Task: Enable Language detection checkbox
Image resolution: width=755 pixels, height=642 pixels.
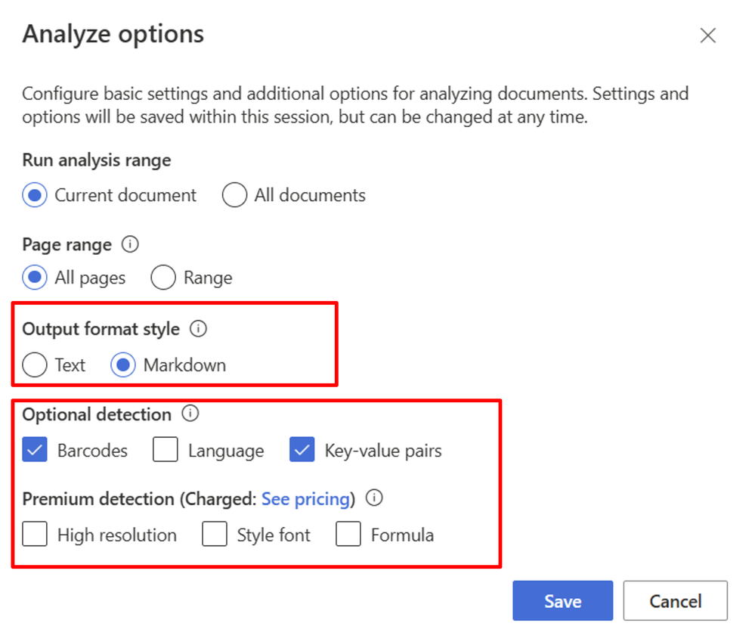Action: pos(165,451)
